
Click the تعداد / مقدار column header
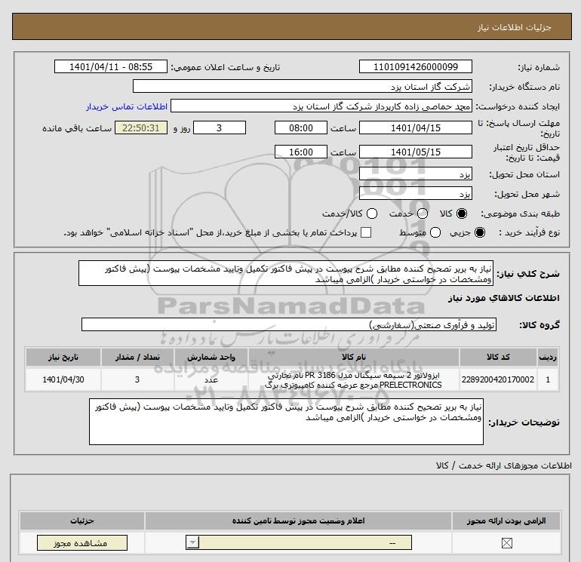pyautogui.click(x=137, y=357)
